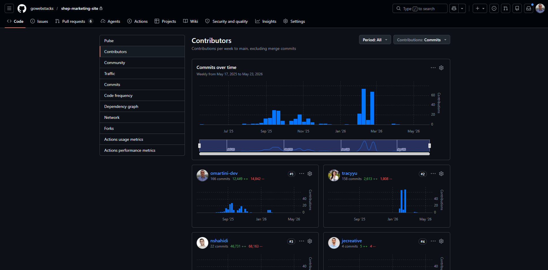This screenshot has height=270, width=548.
Task: Open tracyyu's profile link
Action: [350, 173]
